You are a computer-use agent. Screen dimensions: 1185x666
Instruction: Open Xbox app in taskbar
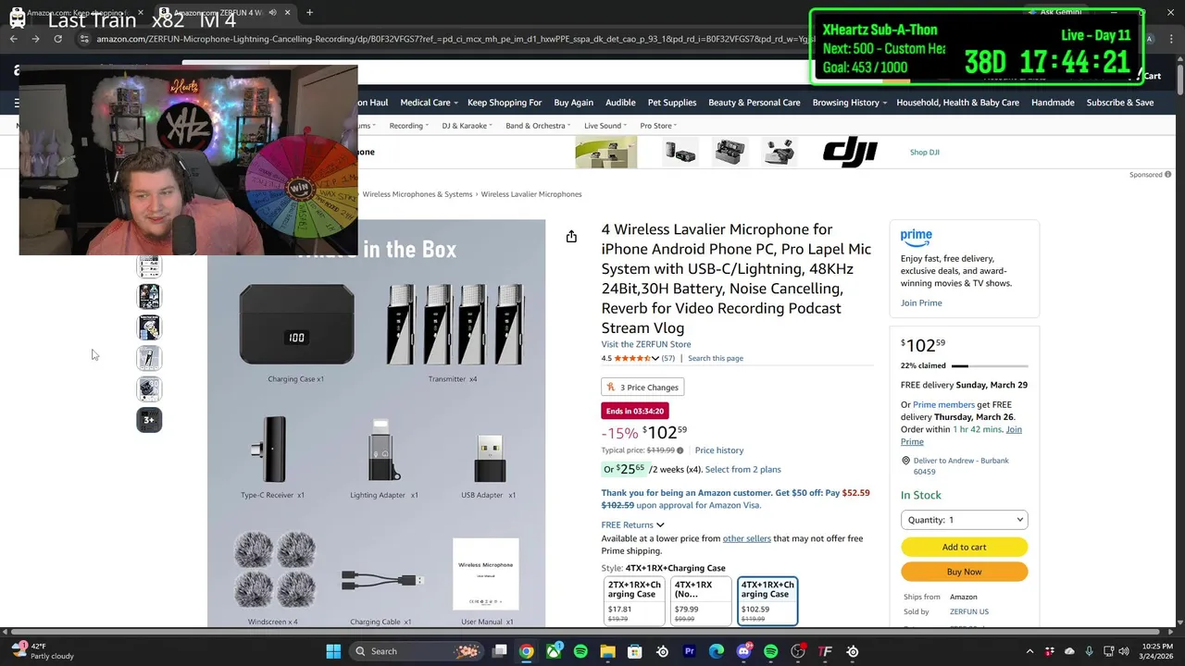(554, 651)
